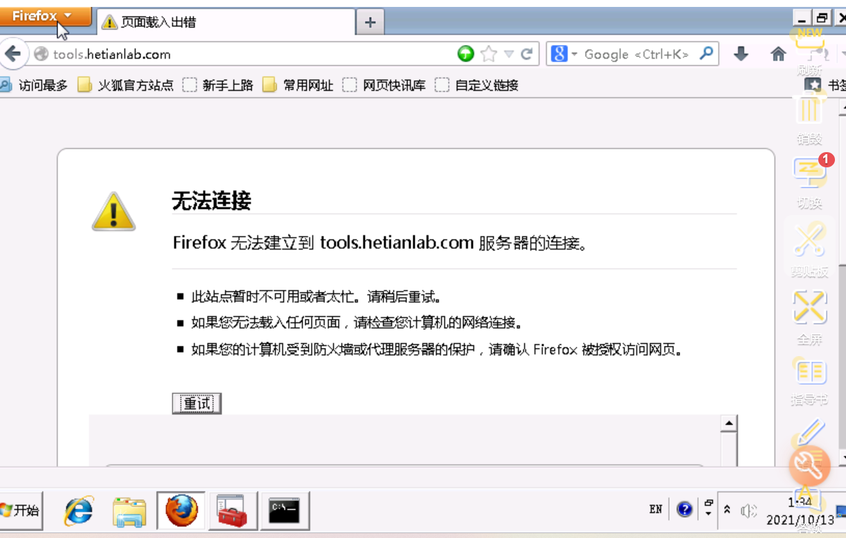Click the page scrollbar down arrow
846x538 pixels.
point(842,456)
